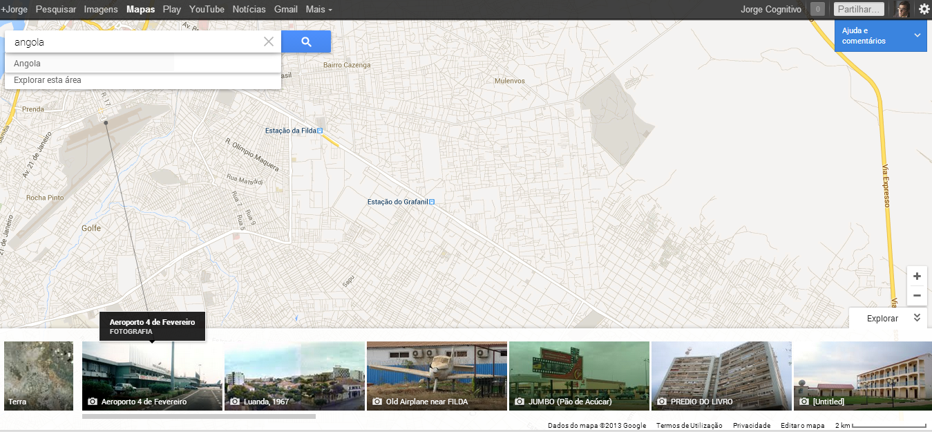Click the Sapu map label
Image resolution: width=932 pixels, height=432 pixels.
pyautogui.click(x=348, y=282)
